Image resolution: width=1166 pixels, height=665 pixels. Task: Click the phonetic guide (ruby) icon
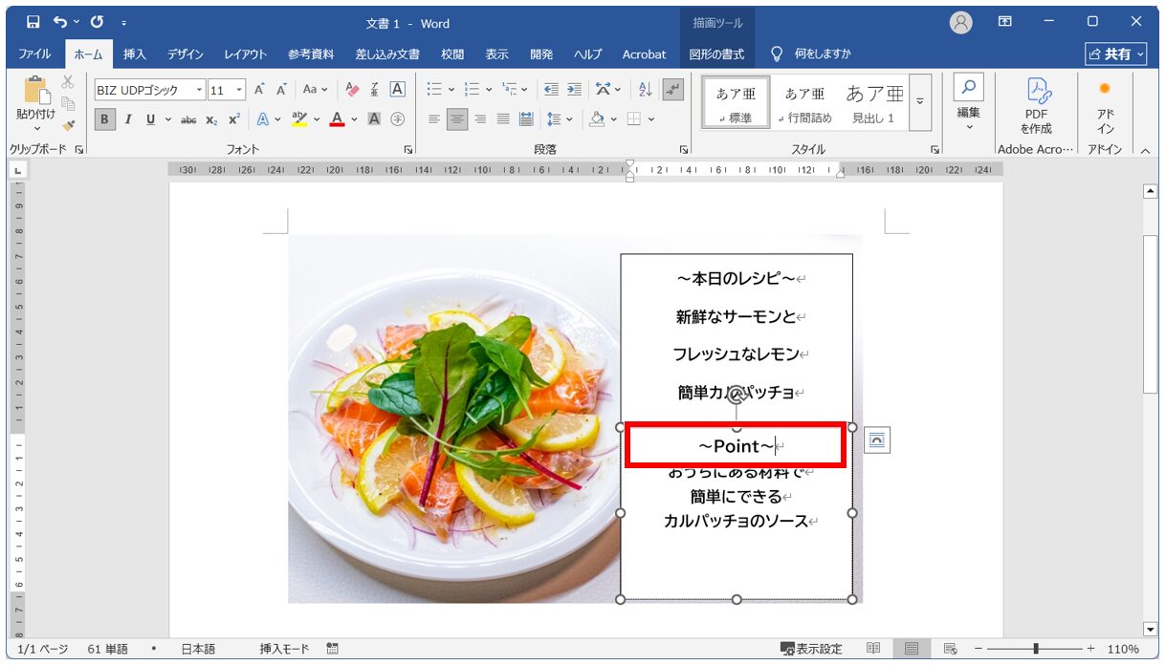click(375, 90)
